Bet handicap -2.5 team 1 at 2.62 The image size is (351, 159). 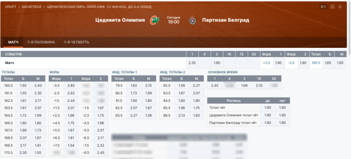(x=71, y=93)
